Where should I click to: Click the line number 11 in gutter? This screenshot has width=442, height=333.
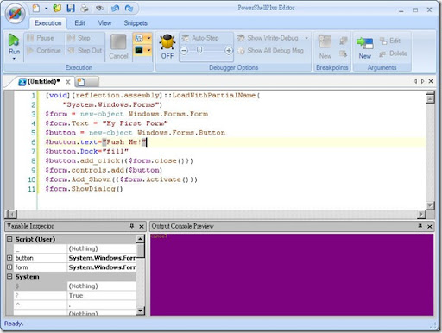(31, 189)
